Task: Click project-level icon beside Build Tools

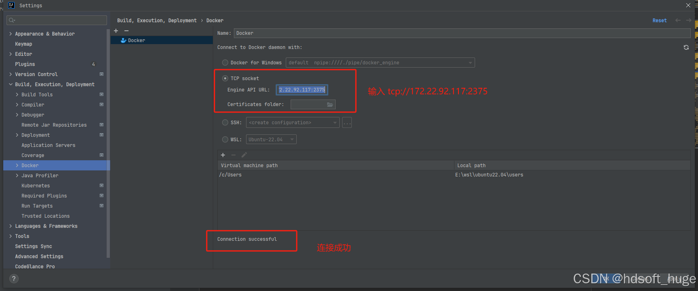Action: [x=101, y=95]
